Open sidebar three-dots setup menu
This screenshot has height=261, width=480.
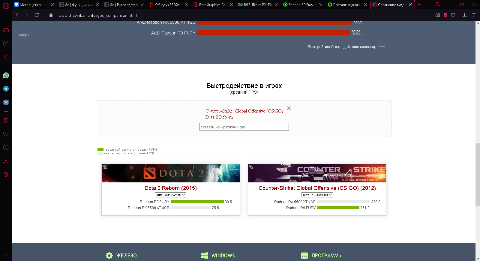point(6,255)
